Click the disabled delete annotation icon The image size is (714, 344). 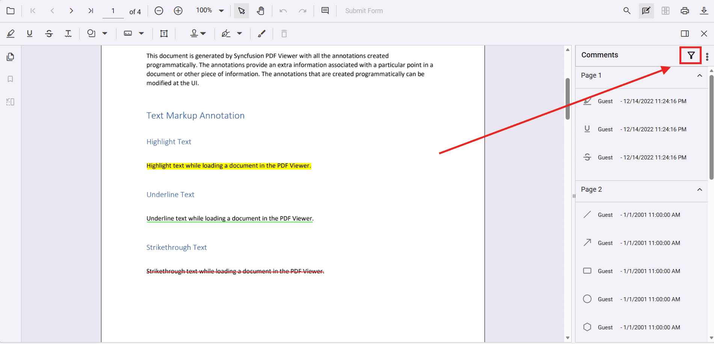[x=284, y=34]
